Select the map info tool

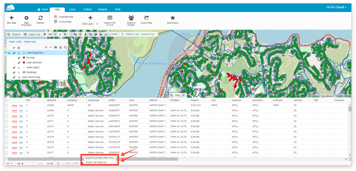click(x=60, y=34)
